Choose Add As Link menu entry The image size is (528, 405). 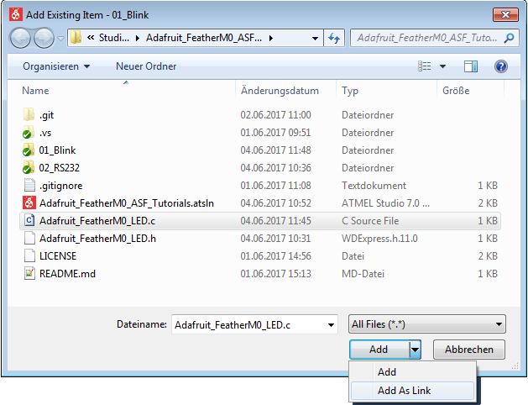pos(412,391)
